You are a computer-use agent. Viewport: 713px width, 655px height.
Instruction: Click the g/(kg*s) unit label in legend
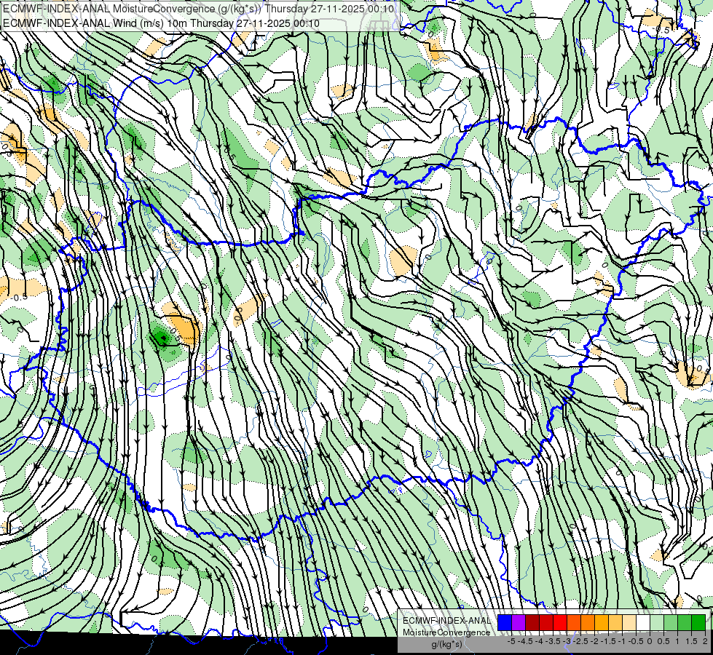pyautogui.click(x=447, y=644)
